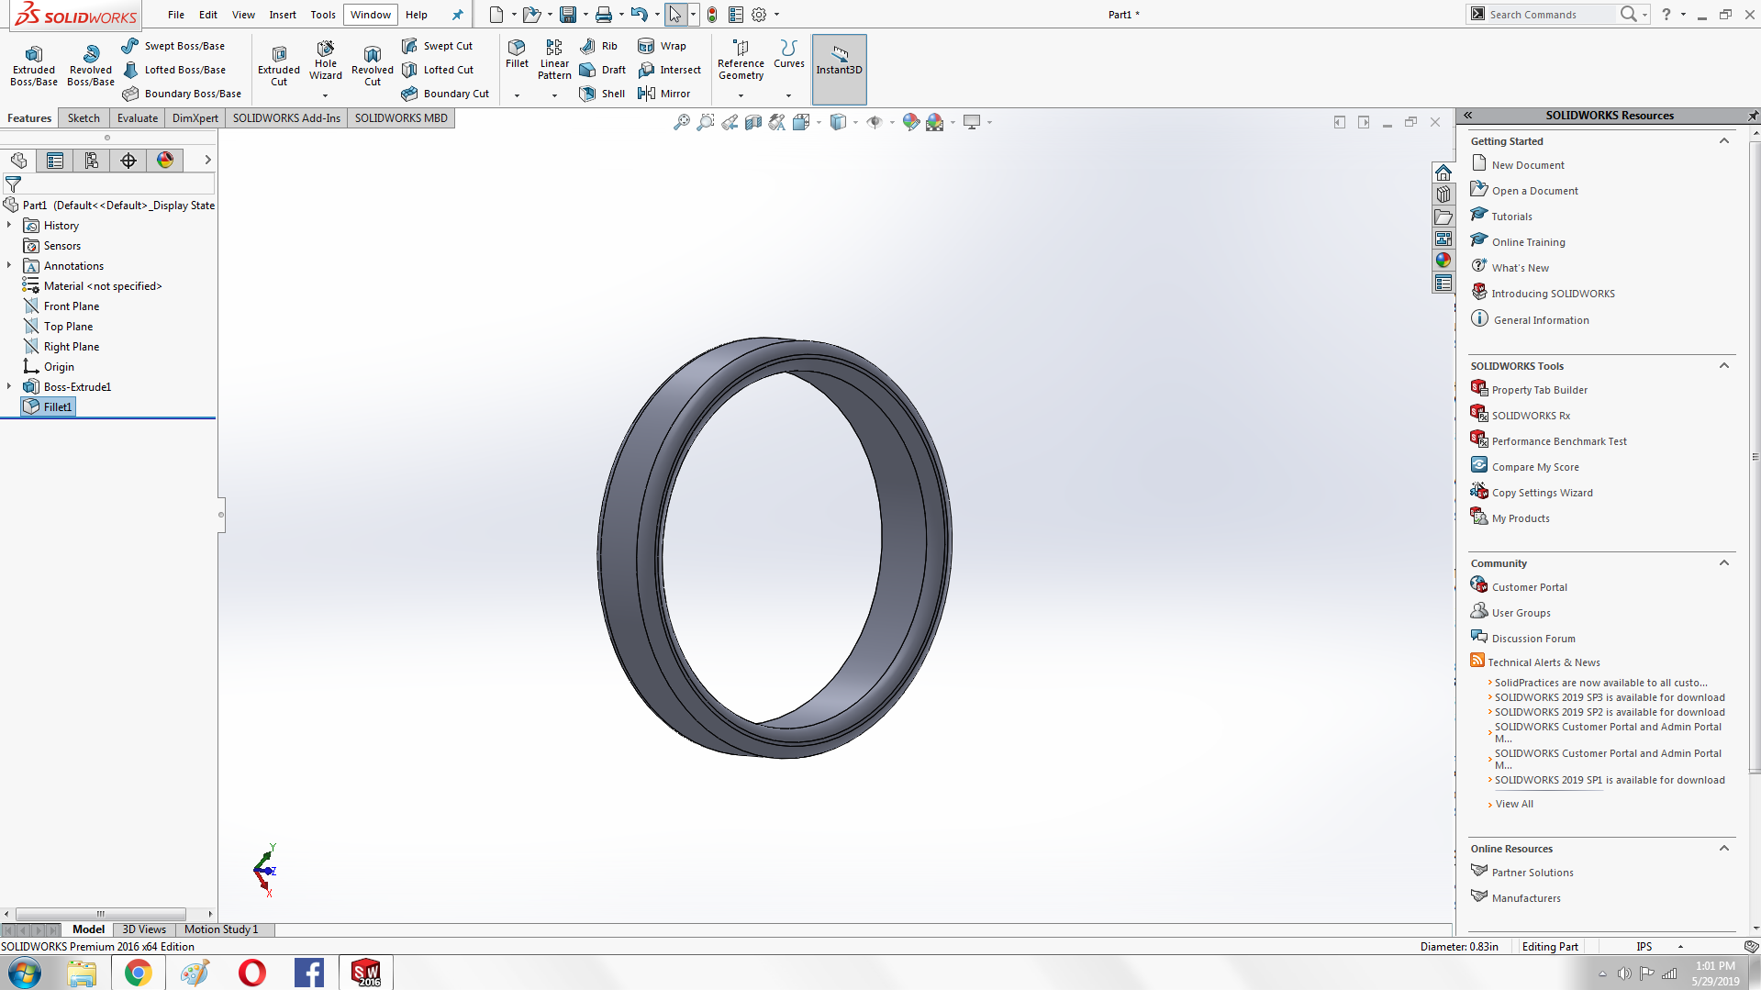Image resolution: width=1761 pixels, height=990 pixels.
Task: Expand the Boss-Extrude1 feature node
Action: [9, 386]
